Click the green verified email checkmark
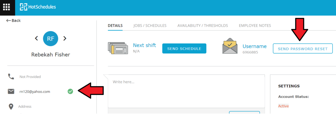 (x=70, y=91)
